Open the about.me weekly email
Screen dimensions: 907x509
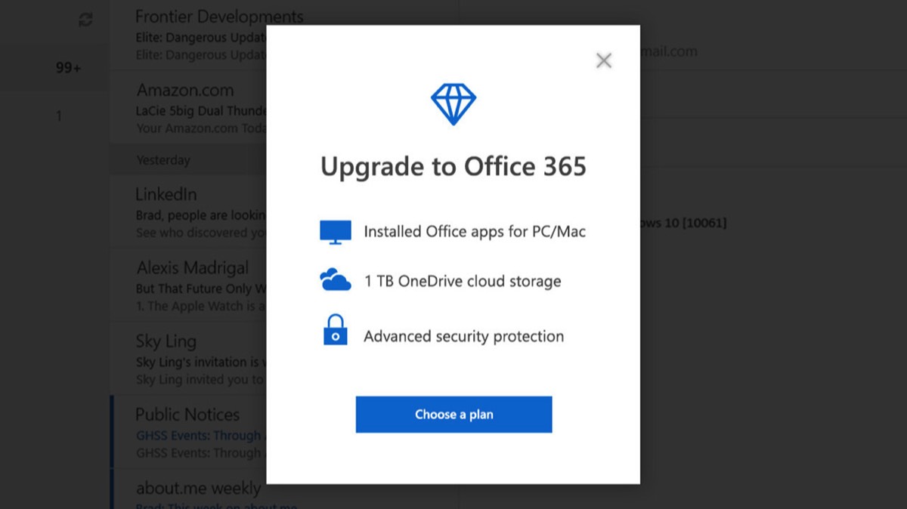[x=188, y=489]
